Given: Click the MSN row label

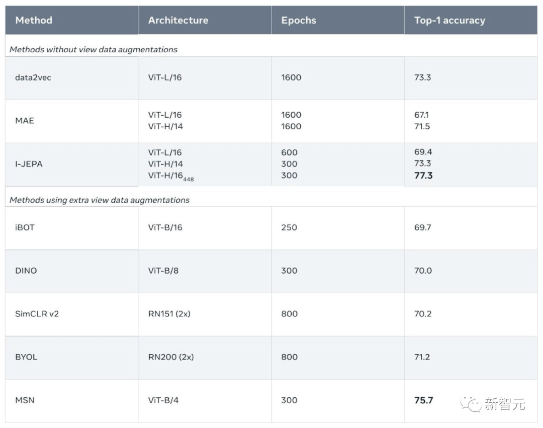Looking at the screenshot, I should (25, 400).
